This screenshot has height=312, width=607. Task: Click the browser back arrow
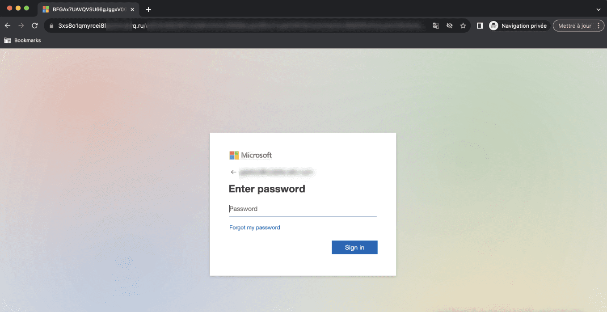click(7, 26)
